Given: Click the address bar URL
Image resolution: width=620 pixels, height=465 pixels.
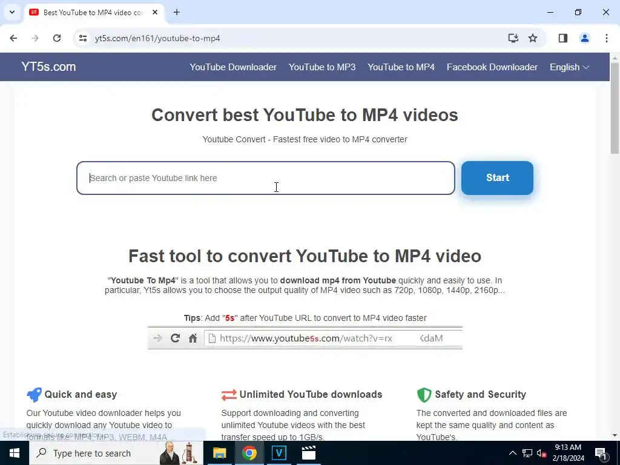Looking at the screenshot, I should coord(157,38).
